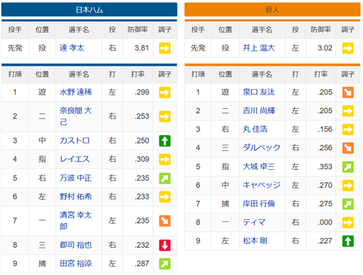Click light-green rising arrow for 岸田 行倫

348,204
